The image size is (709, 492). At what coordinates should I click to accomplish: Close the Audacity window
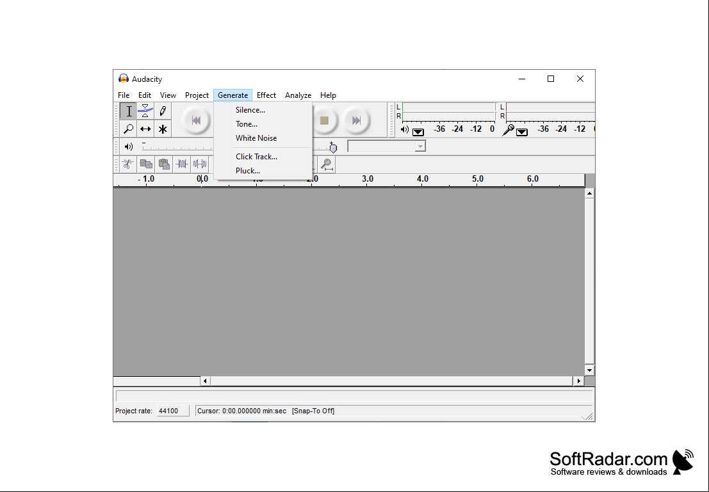pos(580,79)
